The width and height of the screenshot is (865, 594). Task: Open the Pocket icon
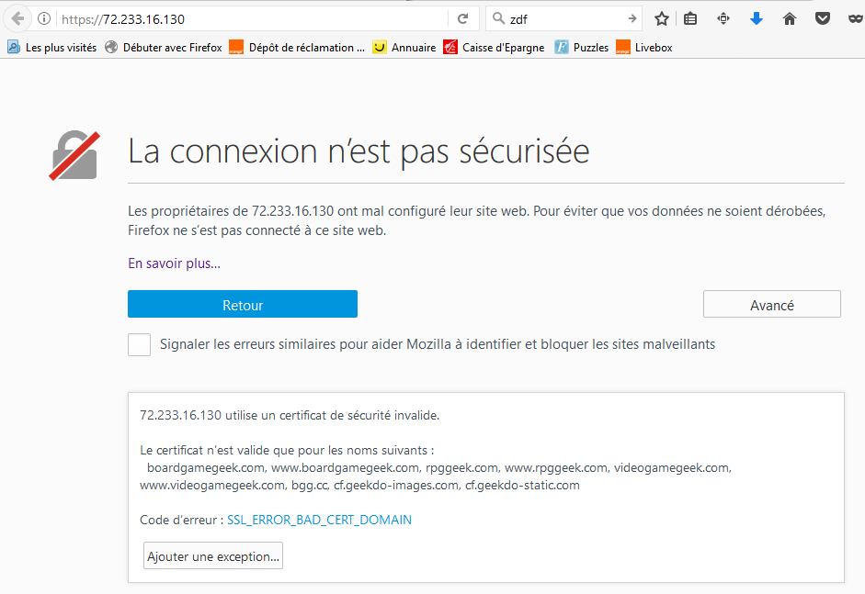[823, 18]
